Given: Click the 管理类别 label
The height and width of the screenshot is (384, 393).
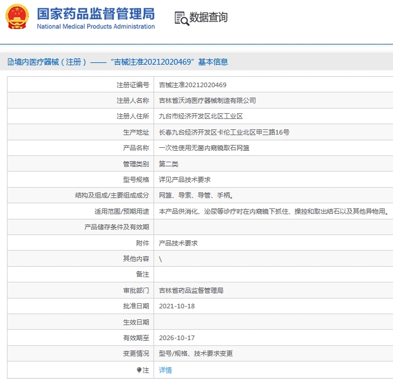Looking at the screenshot, I should pos(136,164).
